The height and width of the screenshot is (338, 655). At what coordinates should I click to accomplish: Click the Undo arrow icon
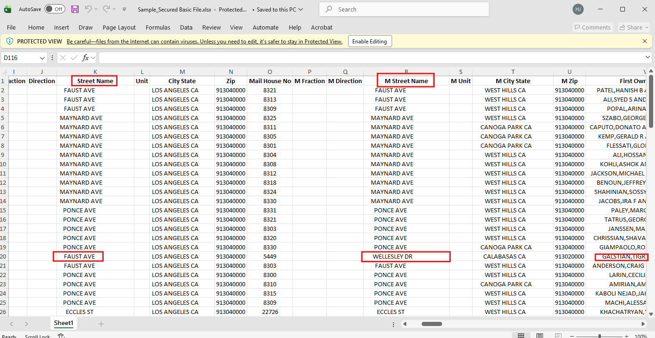click(88, 9)
